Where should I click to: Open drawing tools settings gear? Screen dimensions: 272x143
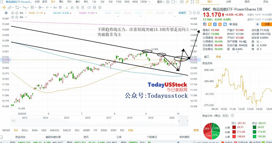[x=99, y=8]
